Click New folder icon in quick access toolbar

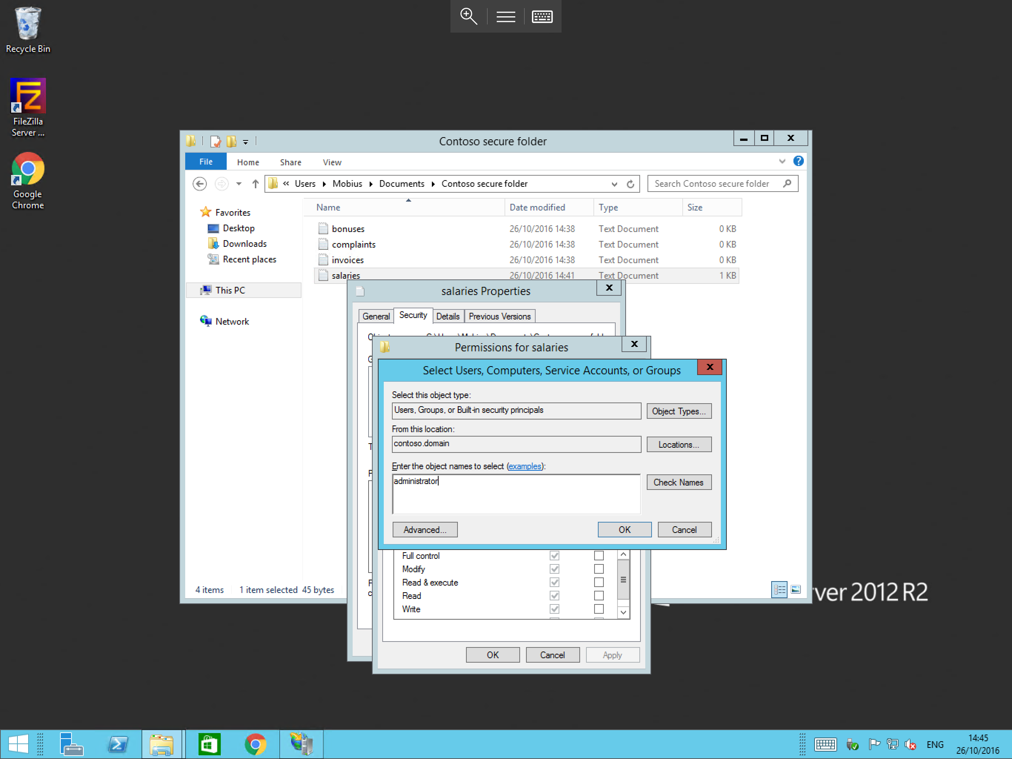[232, 142]
